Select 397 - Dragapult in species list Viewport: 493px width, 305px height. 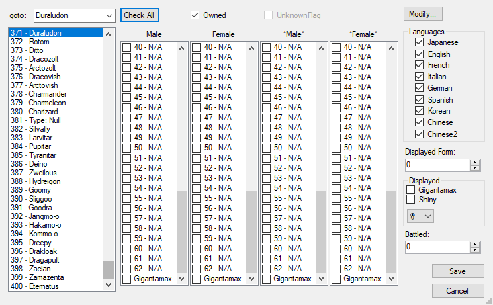coord(56,260)
